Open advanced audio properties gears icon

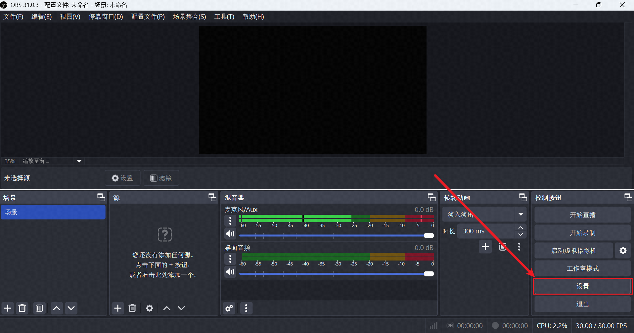229,308
